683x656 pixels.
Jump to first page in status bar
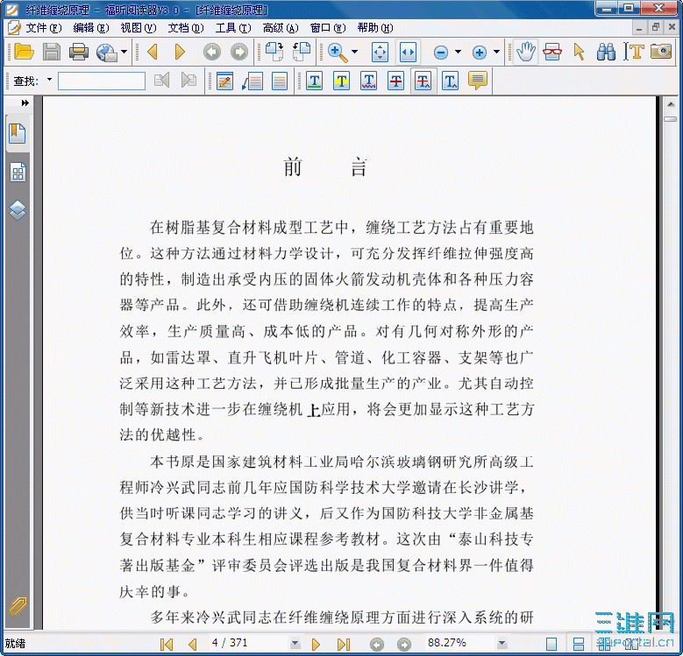167,645
